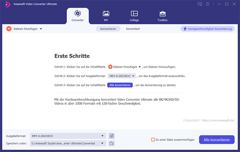The image size is (240, 152).
Task: Click the feedback chat icon in title bar
Action: coord(200,4)
